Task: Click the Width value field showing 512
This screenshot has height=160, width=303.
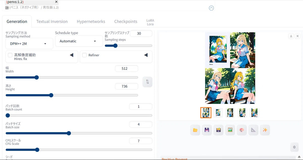Action: coord(127,69)
